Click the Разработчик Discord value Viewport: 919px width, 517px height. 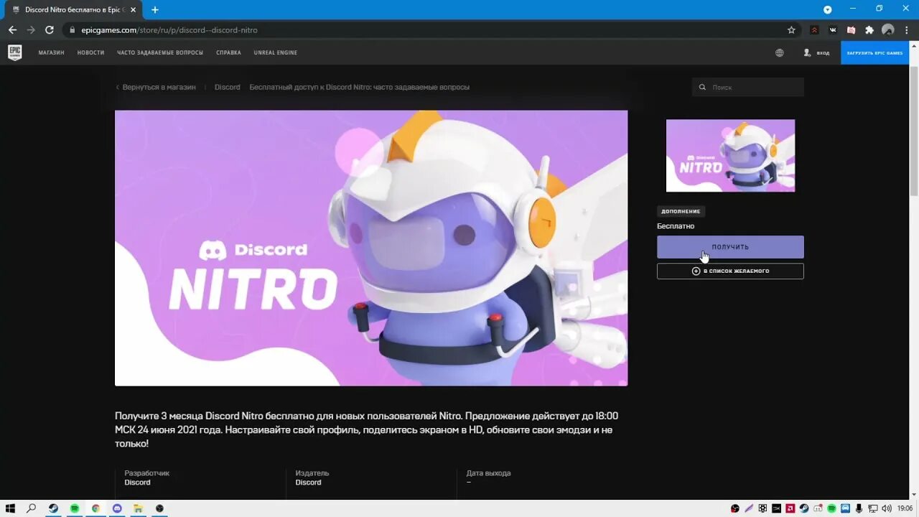(137, 483)
